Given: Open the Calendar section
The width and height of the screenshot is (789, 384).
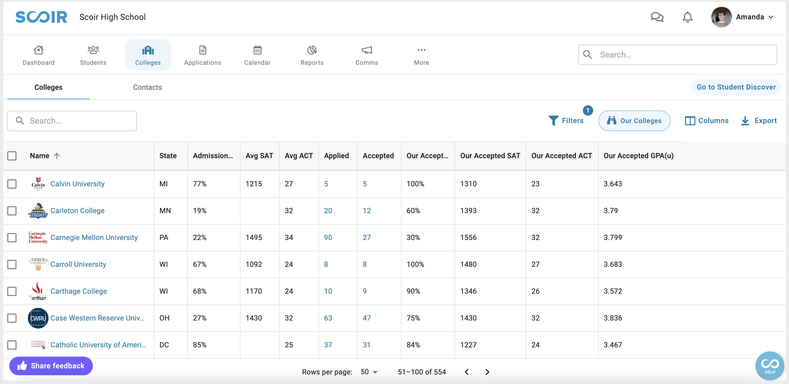Looking at the screenshot, I should coord(257,55).
